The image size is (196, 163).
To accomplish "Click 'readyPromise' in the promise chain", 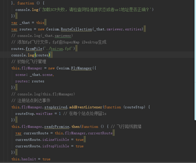I will 57,127.
